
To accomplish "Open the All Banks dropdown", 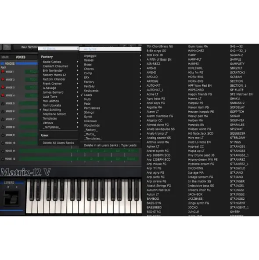I will click(58, 48).
